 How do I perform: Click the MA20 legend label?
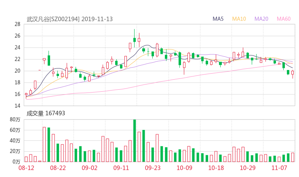point(261,19)
